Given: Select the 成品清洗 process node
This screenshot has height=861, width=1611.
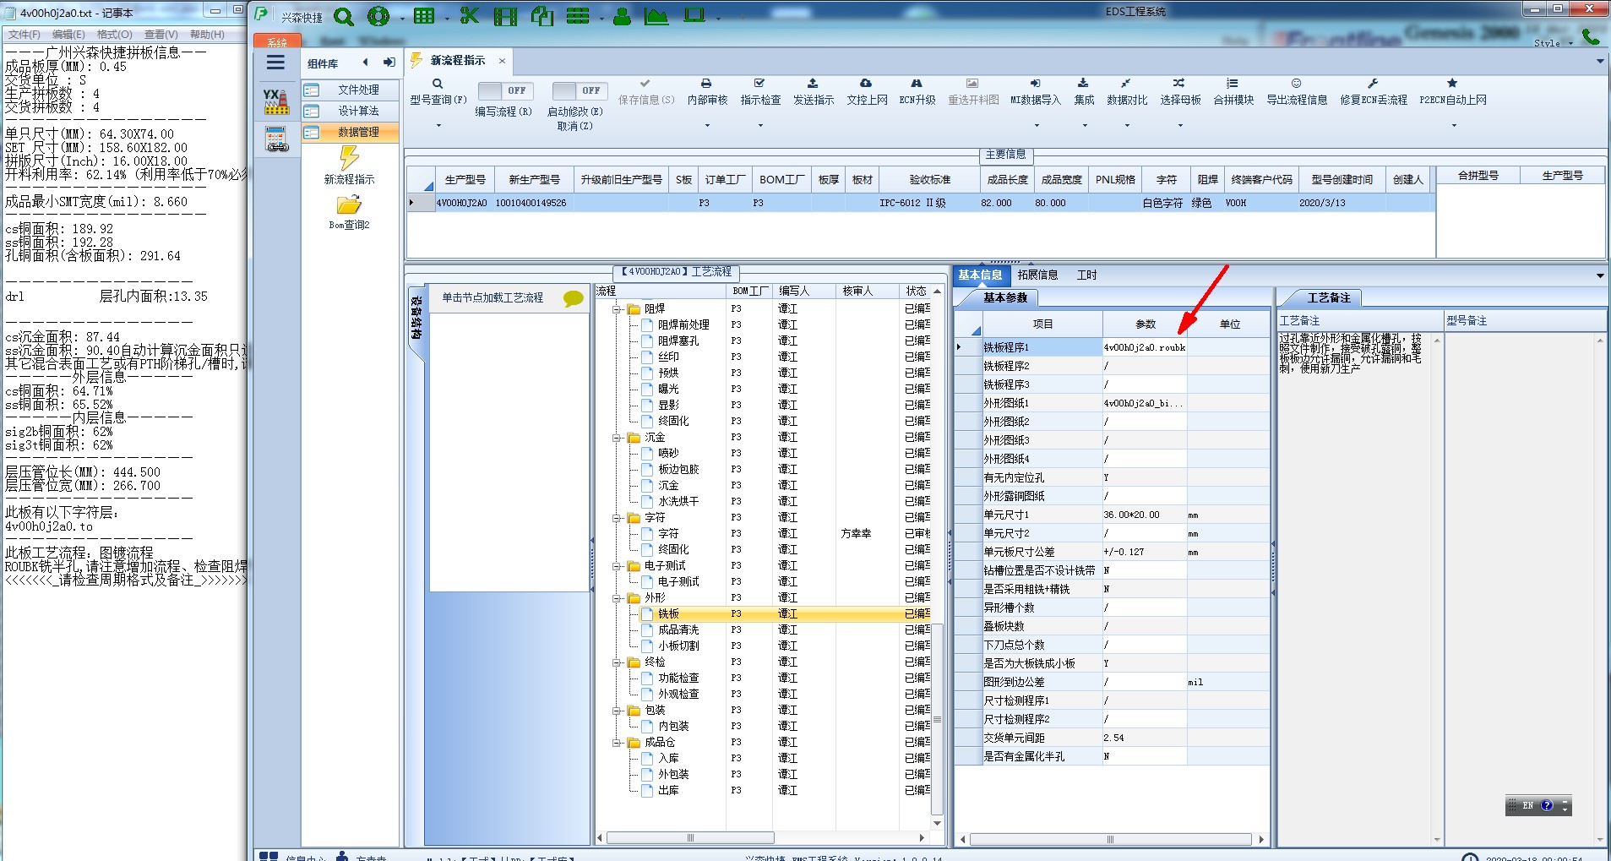Looking at the screenshot, I should [678, 630].
